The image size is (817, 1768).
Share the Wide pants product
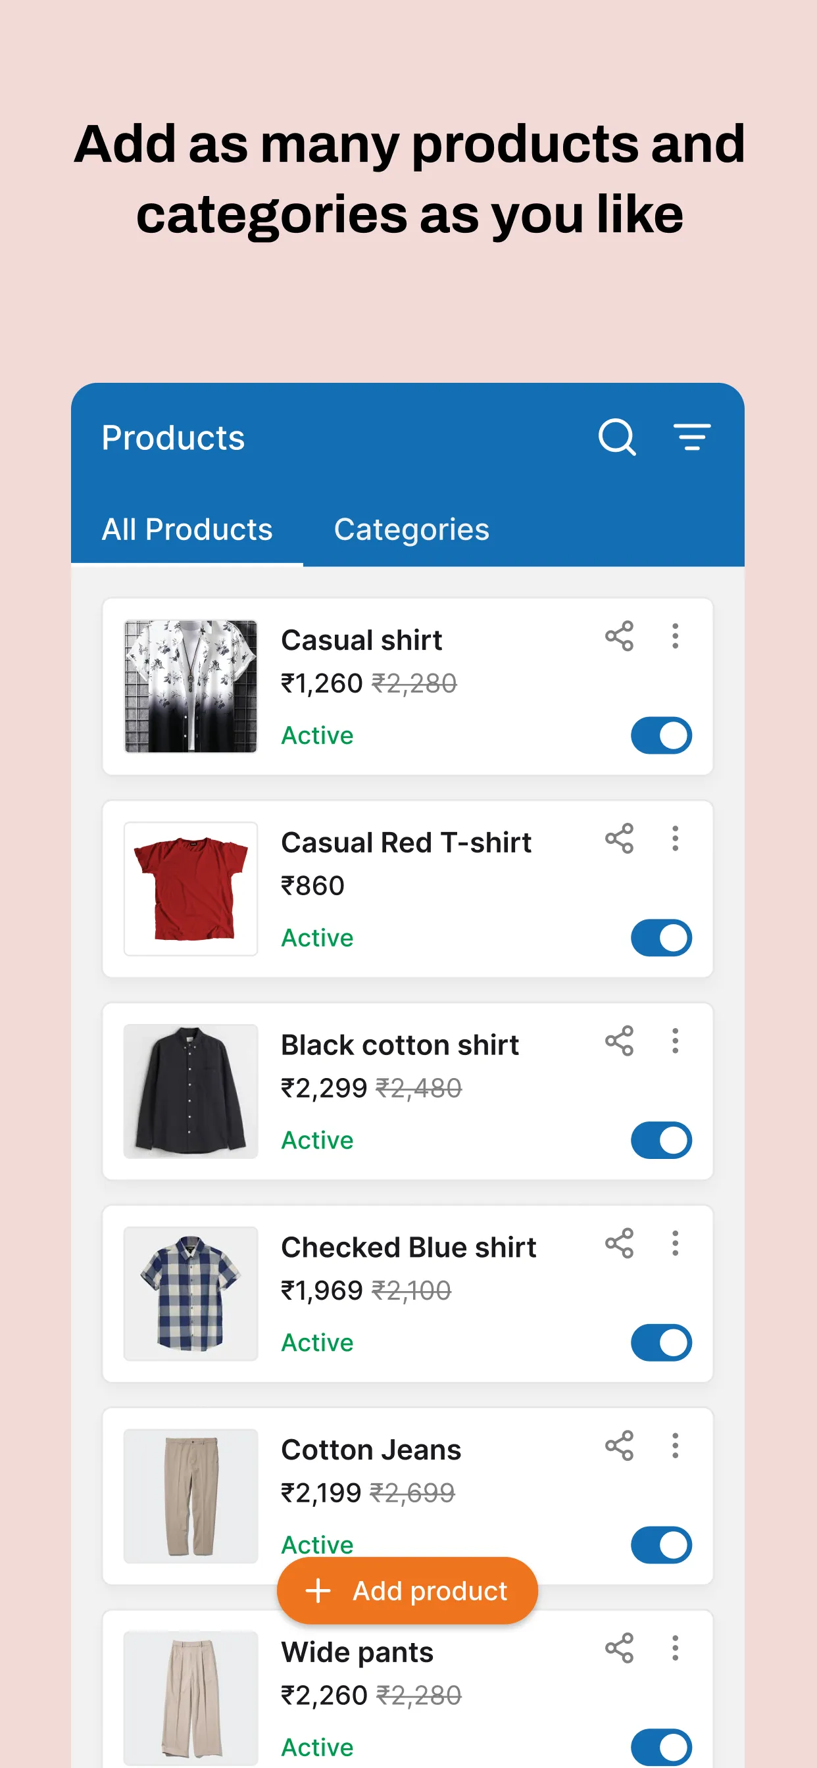point(618,1648)
